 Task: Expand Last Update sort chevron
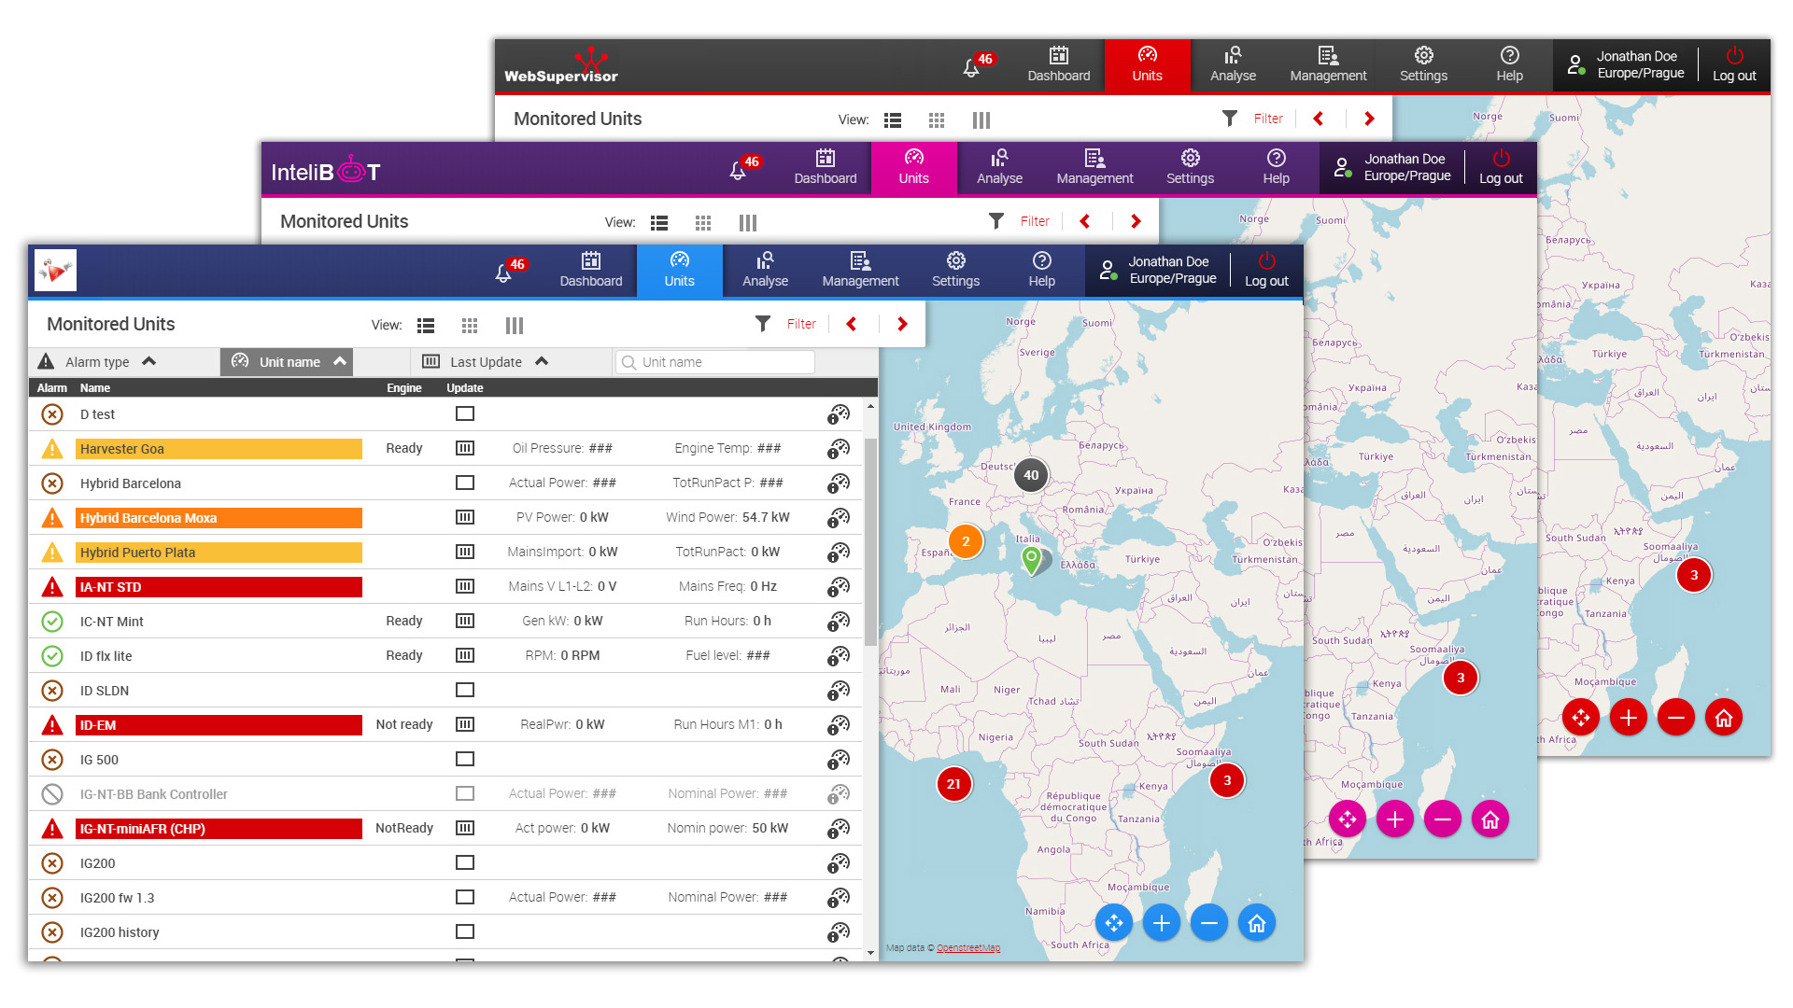click(x=542, y=361)
